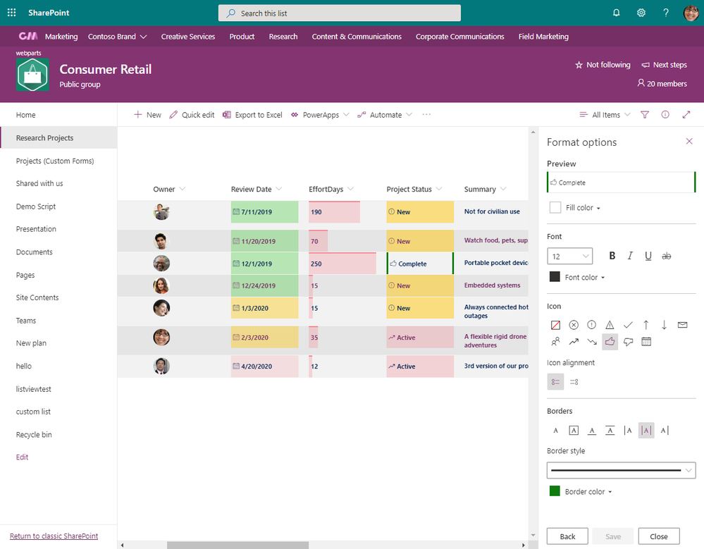Apply right border option
Screen dimensions: 704x549
point(665,431)
